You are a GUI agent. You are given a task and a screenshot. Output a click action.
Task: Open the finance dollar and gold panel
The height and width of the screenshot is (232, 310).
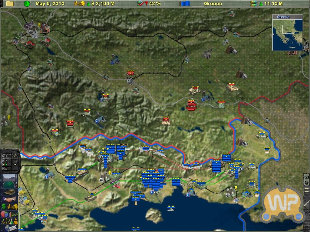coord(10,207)
